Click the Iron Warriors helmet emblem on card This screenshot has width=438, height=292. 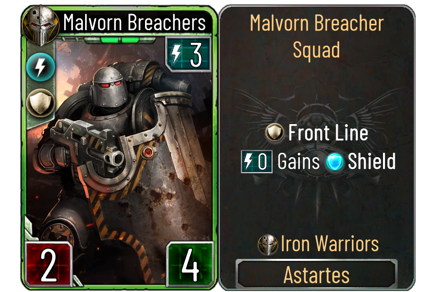(41, 25)
